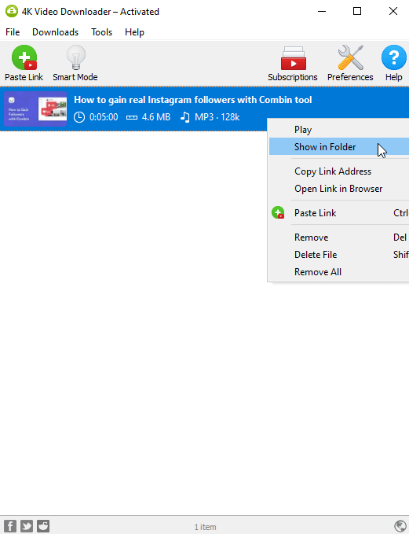Screen dimensions: 409x534
Task: Open the Preferences wrench icon
Action: 351,57
